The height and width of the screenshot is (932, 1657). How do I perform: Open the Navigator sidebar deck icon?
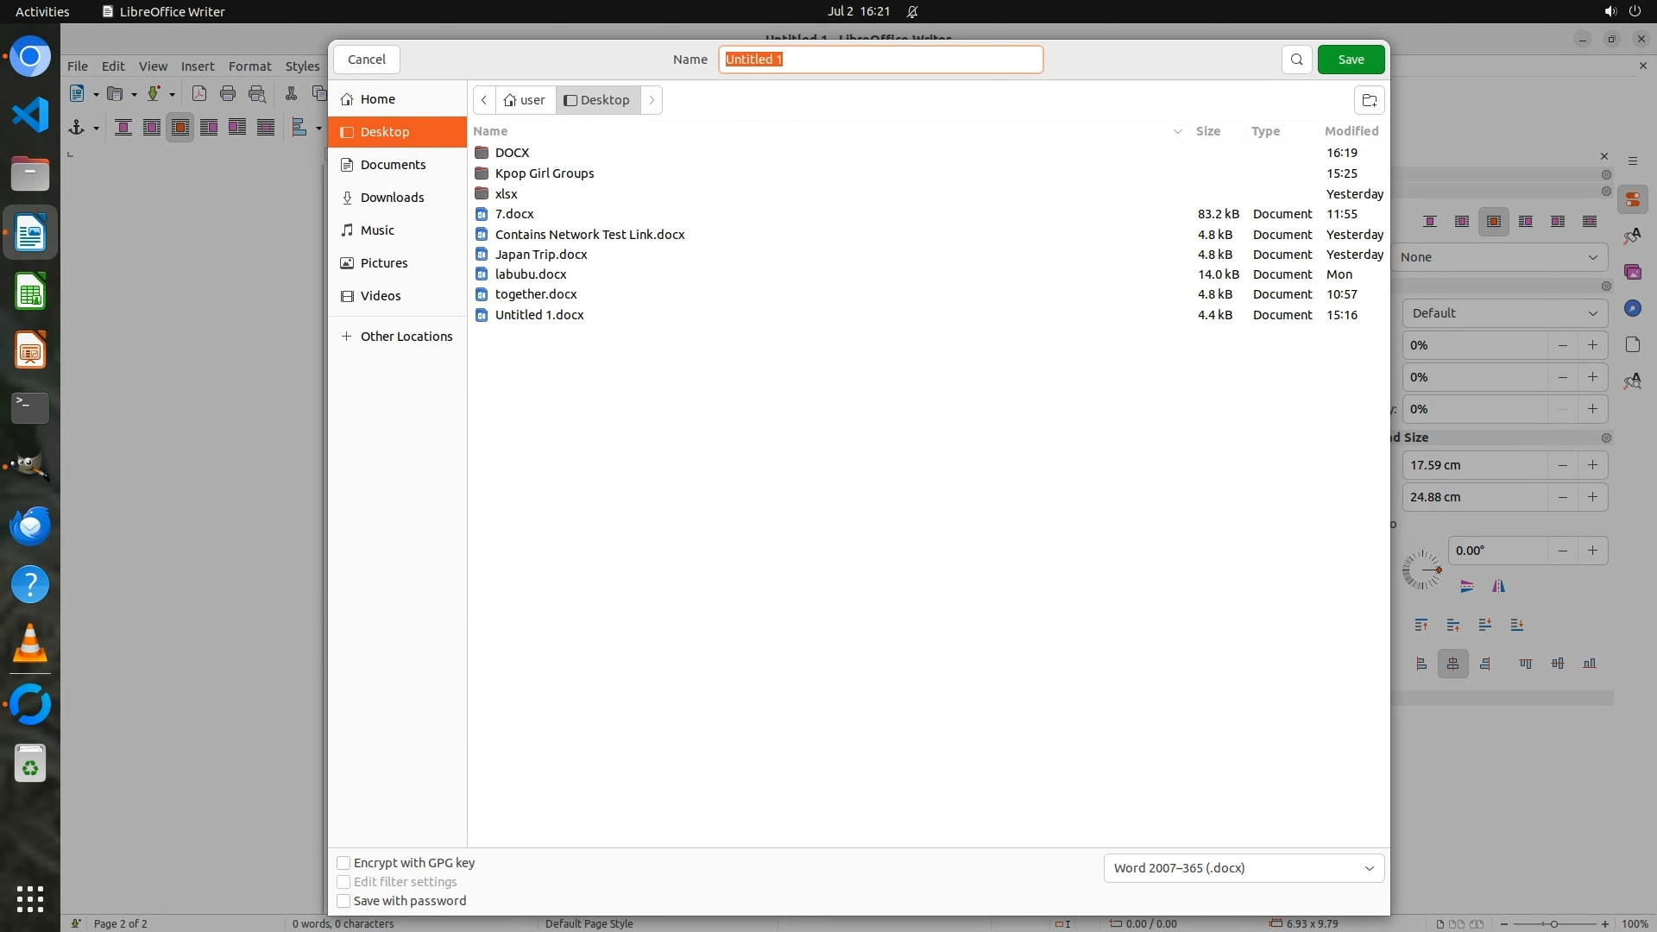(1632, 309)
